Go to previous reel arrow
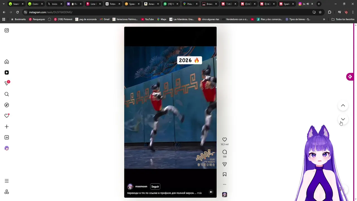Screen dimensions: 357x201 343,106
